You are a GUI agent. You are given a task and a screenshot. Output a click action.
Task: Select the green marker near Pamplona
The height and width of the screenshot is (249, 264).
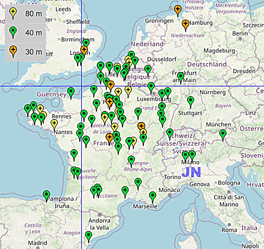[47, 195]
